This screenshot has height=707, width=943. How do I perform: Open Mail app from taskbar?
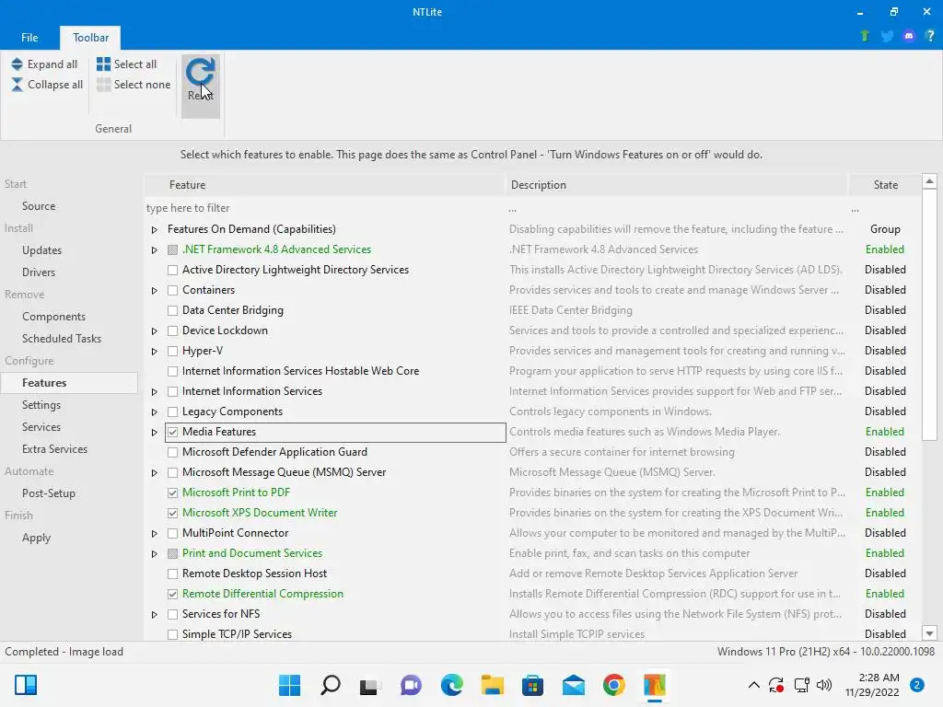(x=573, y=685)
